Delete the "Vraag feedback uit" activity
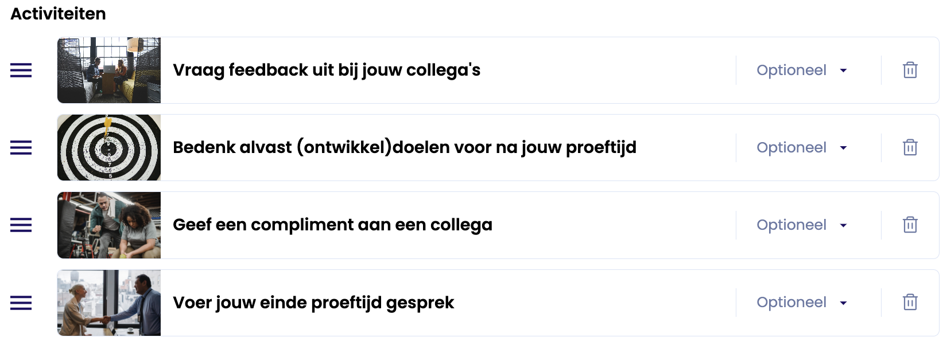947x353 pixels. pyautogui.click(x=910, y=70)
